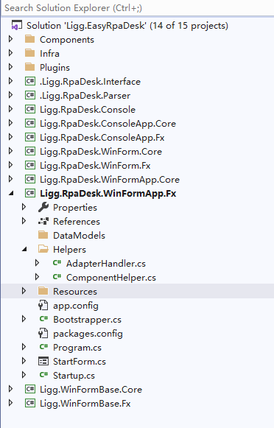274x428 pixels.
Task: Click the AdapterHandler.cs C# file icon
Action: pos(57,263)
